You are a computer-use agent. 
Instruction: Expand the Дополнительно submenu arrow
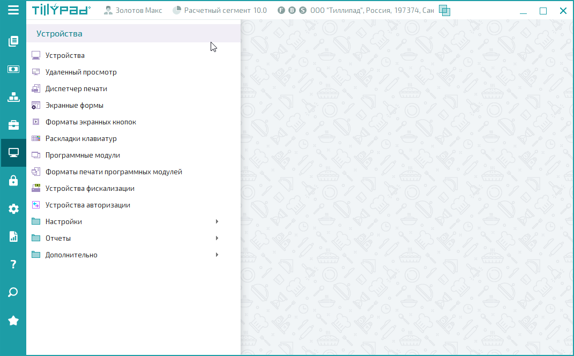pos(217,255)
